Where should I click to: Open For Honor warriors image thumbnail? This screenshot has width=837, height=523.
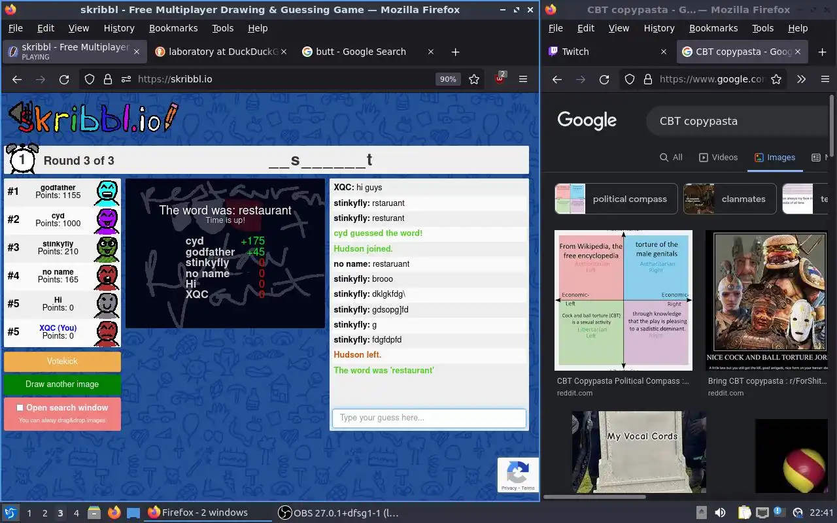[766, 300]
